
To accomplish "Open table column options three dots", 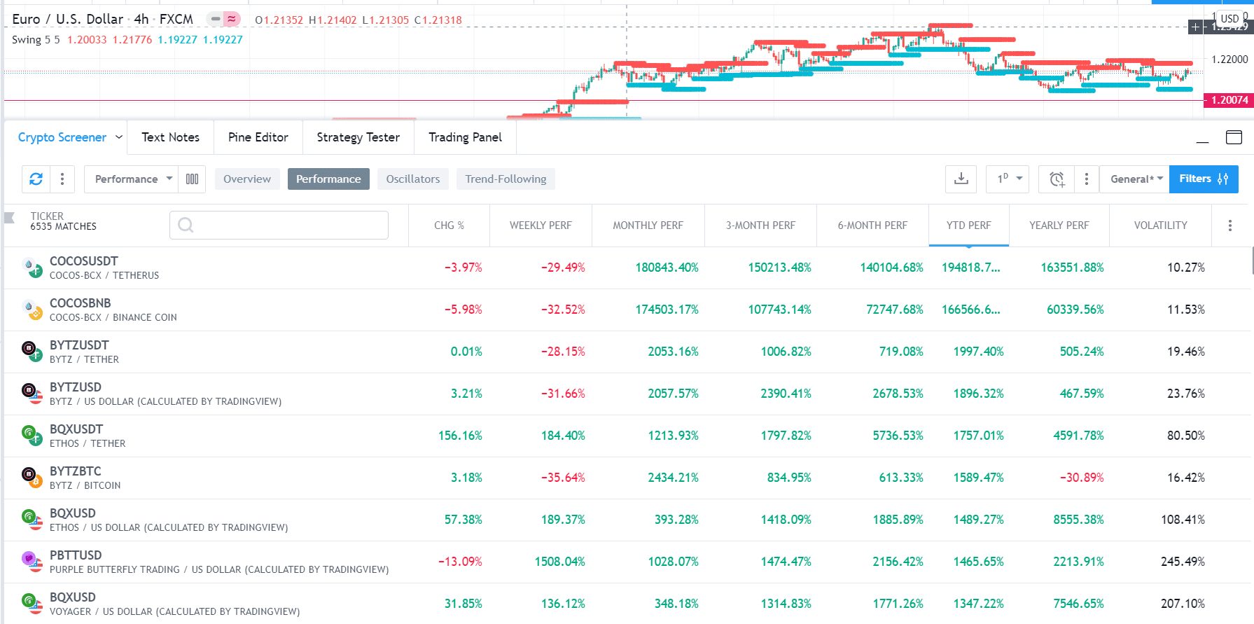I will point(1230,226).
